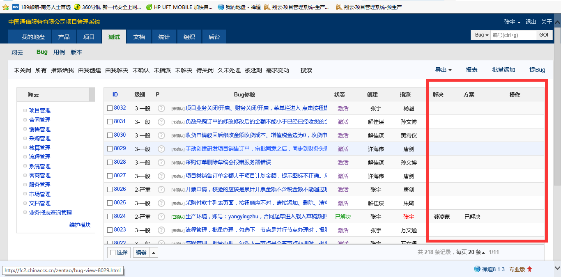This screenshot has width=561, height=277.
Task: Open the 360导航 bookmark icon
Action: click(x=77, y=7)
